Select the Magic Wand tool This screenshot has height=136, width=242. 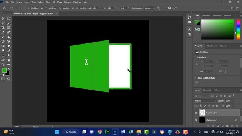pyautogui.click(x=9, y=23)
